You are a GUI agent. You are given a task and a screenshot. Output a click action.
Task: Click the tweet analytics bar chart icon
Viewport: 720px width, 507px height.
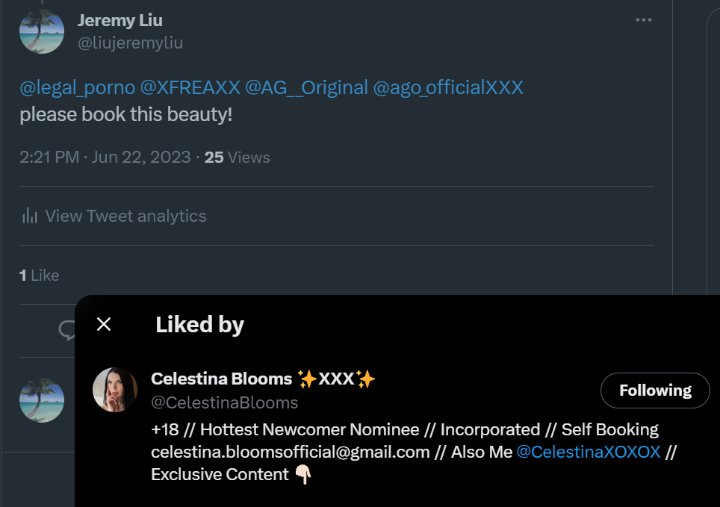pos(30,216)
